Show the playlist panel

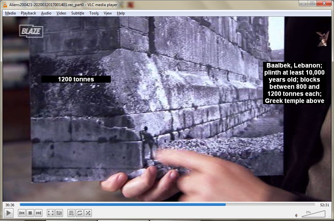(x=71, y=213)
